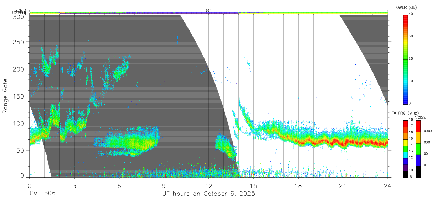The height and width of the screenshot is (201, 436).
Task: Select the 150 tick on the Range Gate axis
Action: click(x=18, y=96)
